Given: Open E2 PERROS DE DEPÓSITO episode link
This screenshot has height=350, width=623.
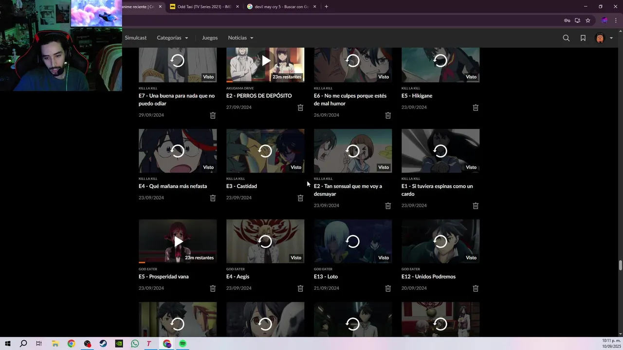Looking at the screenshot, I should pos(259,96).
